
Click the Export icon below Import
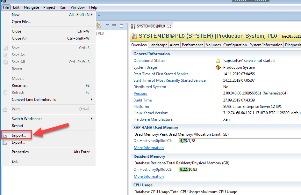pos(5,142)
